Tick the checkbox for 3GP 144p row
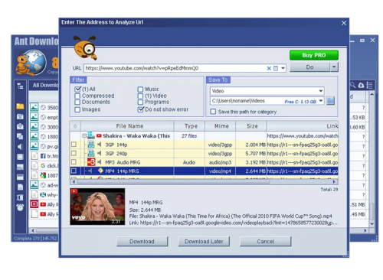This screenshot has height=280, width=383. 74,145
